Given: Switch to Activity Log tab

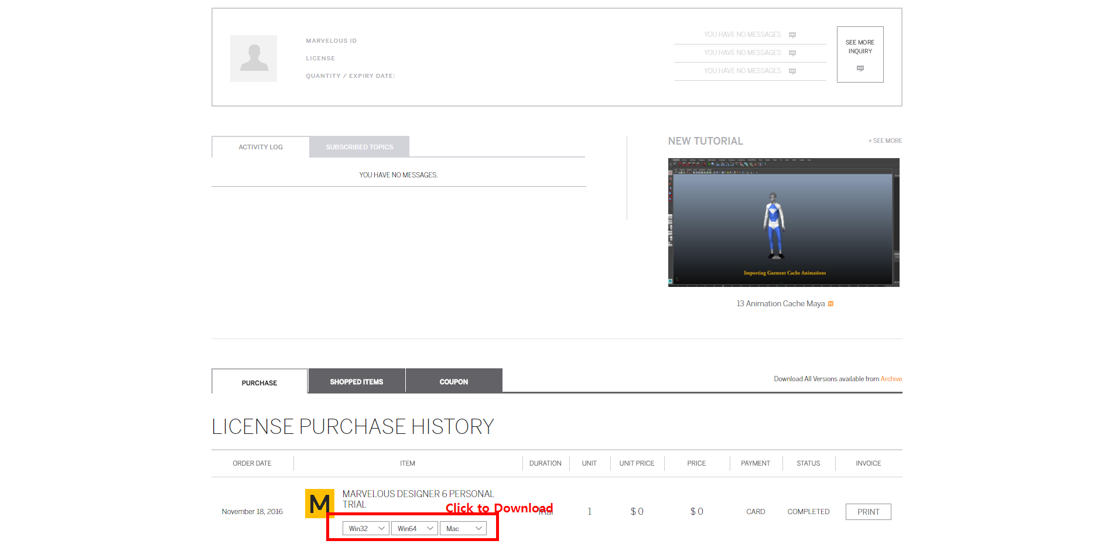Looking at the screenshot, I should tap(261, 147).
